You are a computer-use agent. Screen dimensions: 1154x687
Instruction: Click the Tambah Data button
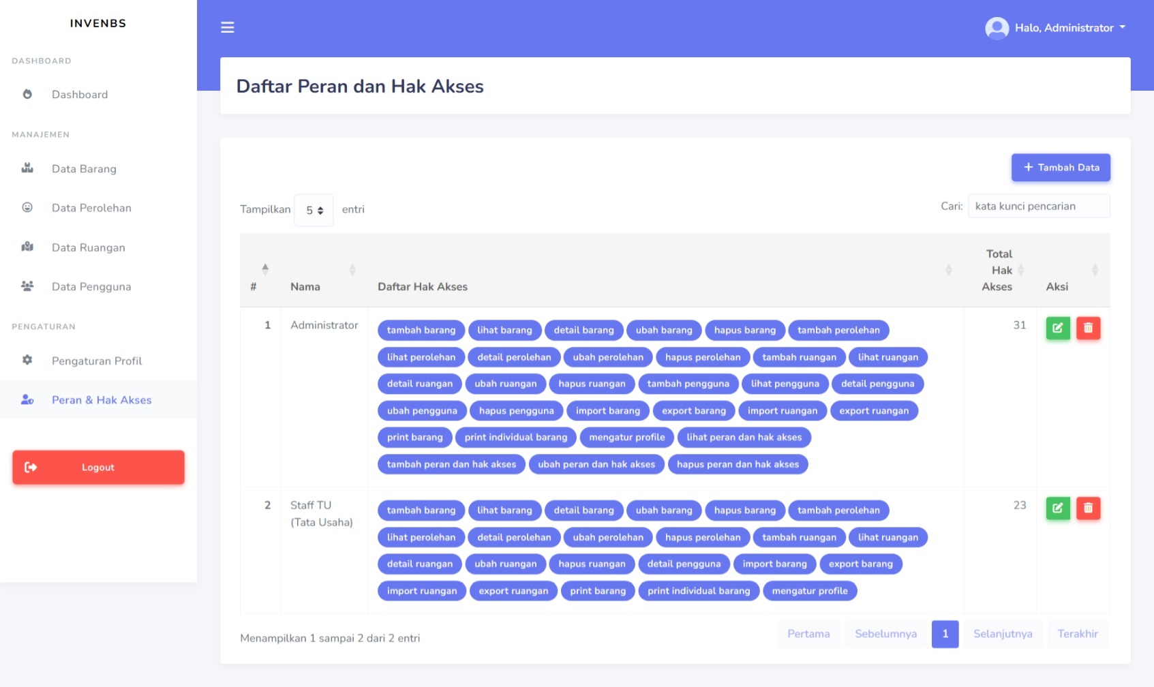[1061, 168]
